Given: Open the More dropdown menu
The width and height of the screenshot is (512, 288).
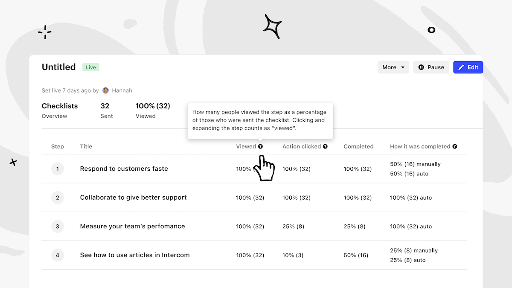Looking at the screenshot, I should (393, 67).
